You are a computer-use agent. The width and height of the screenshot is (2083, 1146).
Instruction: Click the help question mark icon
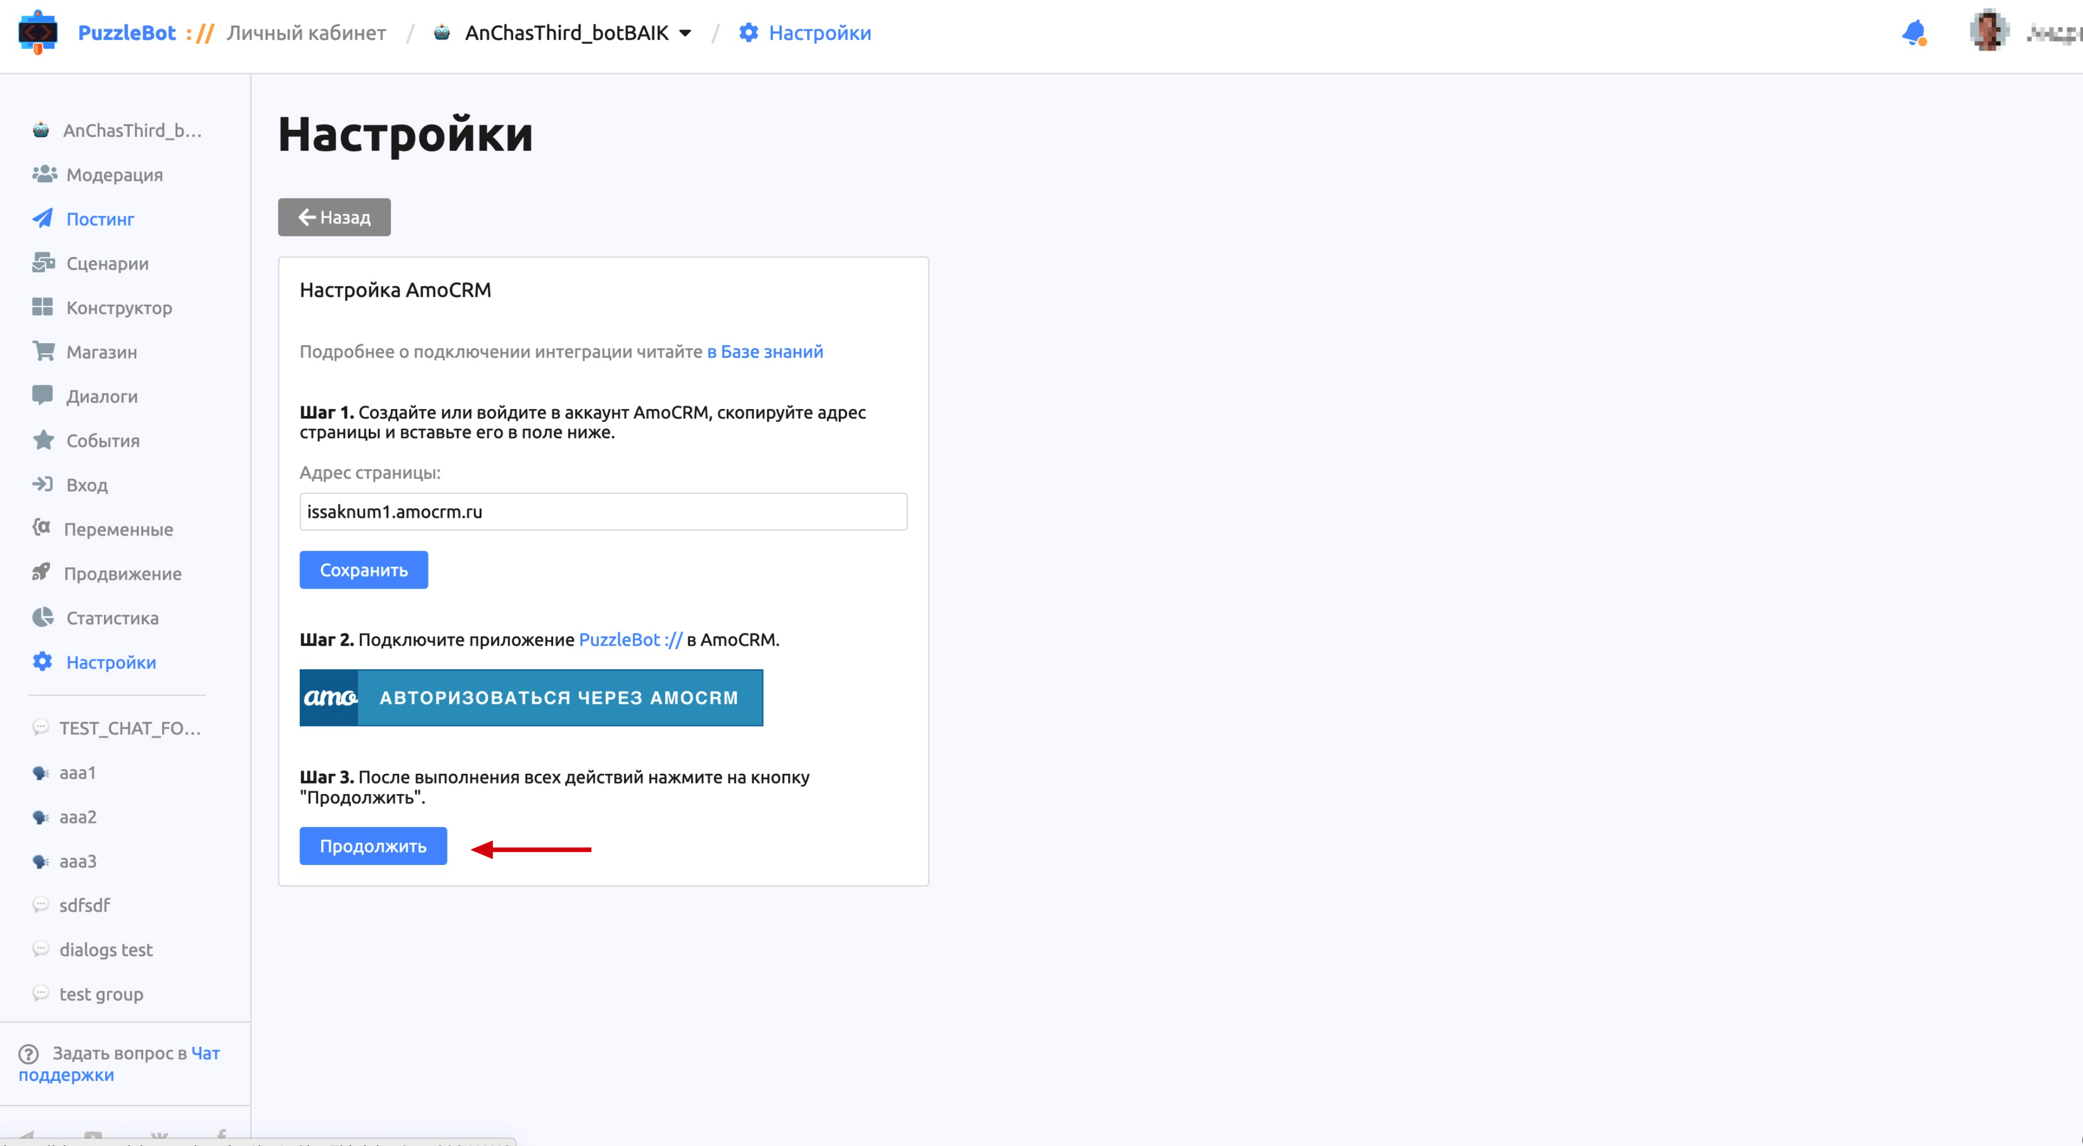click(28, 1054)
